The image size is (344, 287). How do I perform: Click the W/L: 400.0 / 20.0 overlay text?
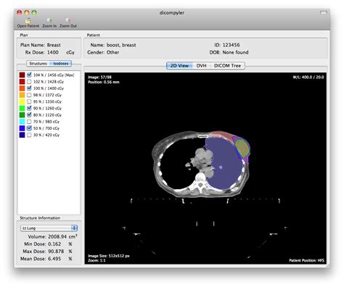point(308,78)
